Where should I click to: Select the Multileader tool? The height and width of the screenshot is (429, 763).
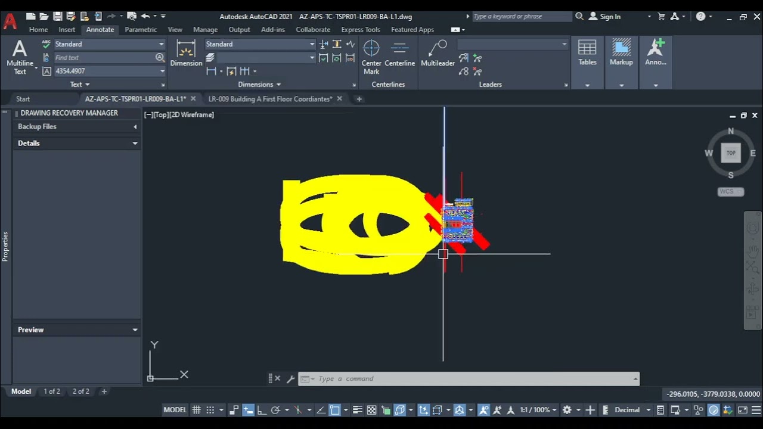438,54
